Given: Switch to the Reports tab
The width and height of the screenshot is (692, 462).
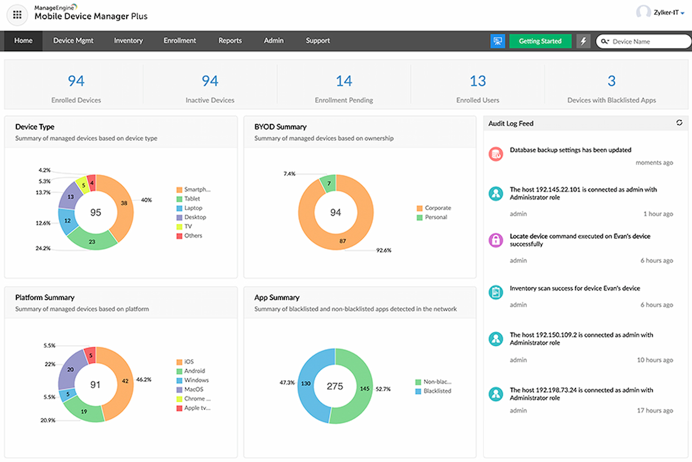Looking at the screenshot, I should (x=230, y=41).
